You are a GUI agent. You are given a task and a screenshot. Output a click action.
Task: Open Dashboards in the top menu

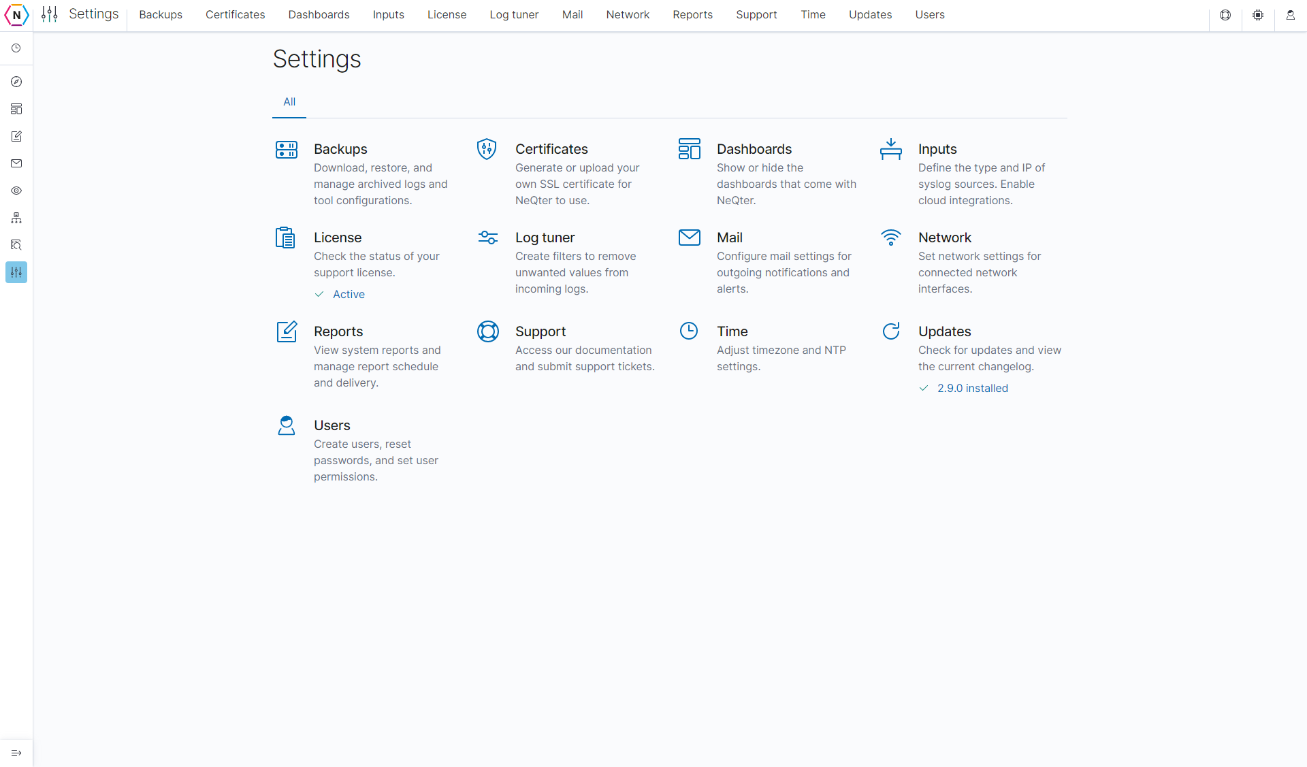(x=319, y=15)
